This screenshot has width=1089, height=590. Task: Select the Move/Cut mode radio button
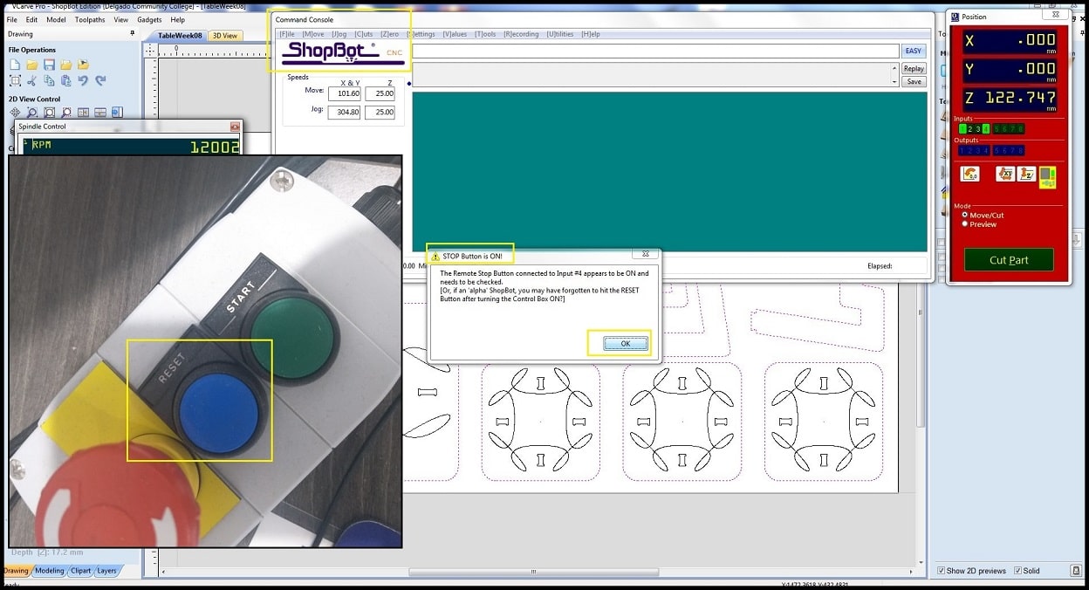pyautogui.click(x=964, y=215)
